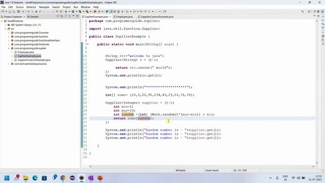Open the Debug button dropdown arrow
The height and width of the screenshot is (183, 325).
[x=69, y=12]
